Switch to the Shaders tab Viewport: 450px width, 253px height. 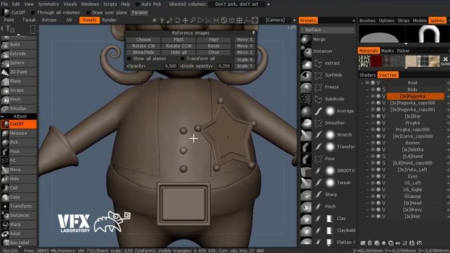367,75
